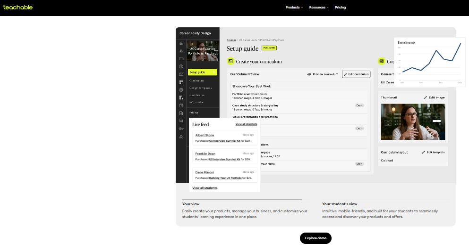The width and height of the screenshot is (469, 250).
Task: Open UX Interview Survival Kit in Albert Stone's entry
Action: coord(225,141)
